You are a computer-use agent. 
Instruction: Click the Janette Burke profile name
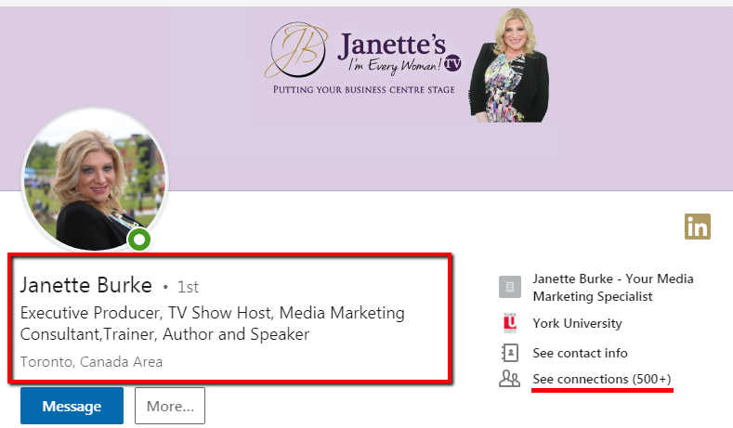tap(85, 285)
